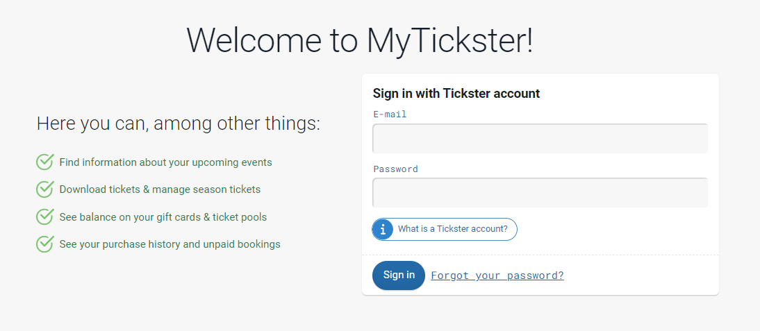Click the Sign in button

coord(399,275)
